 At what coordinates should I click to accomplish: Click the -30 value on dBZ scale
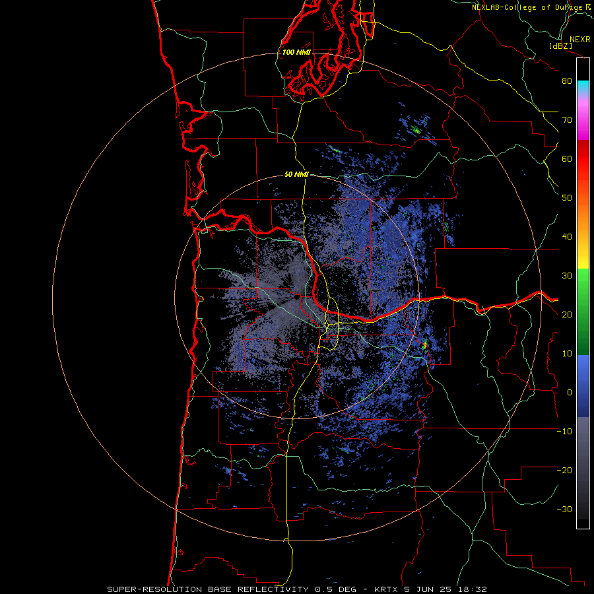coord(564,509)
